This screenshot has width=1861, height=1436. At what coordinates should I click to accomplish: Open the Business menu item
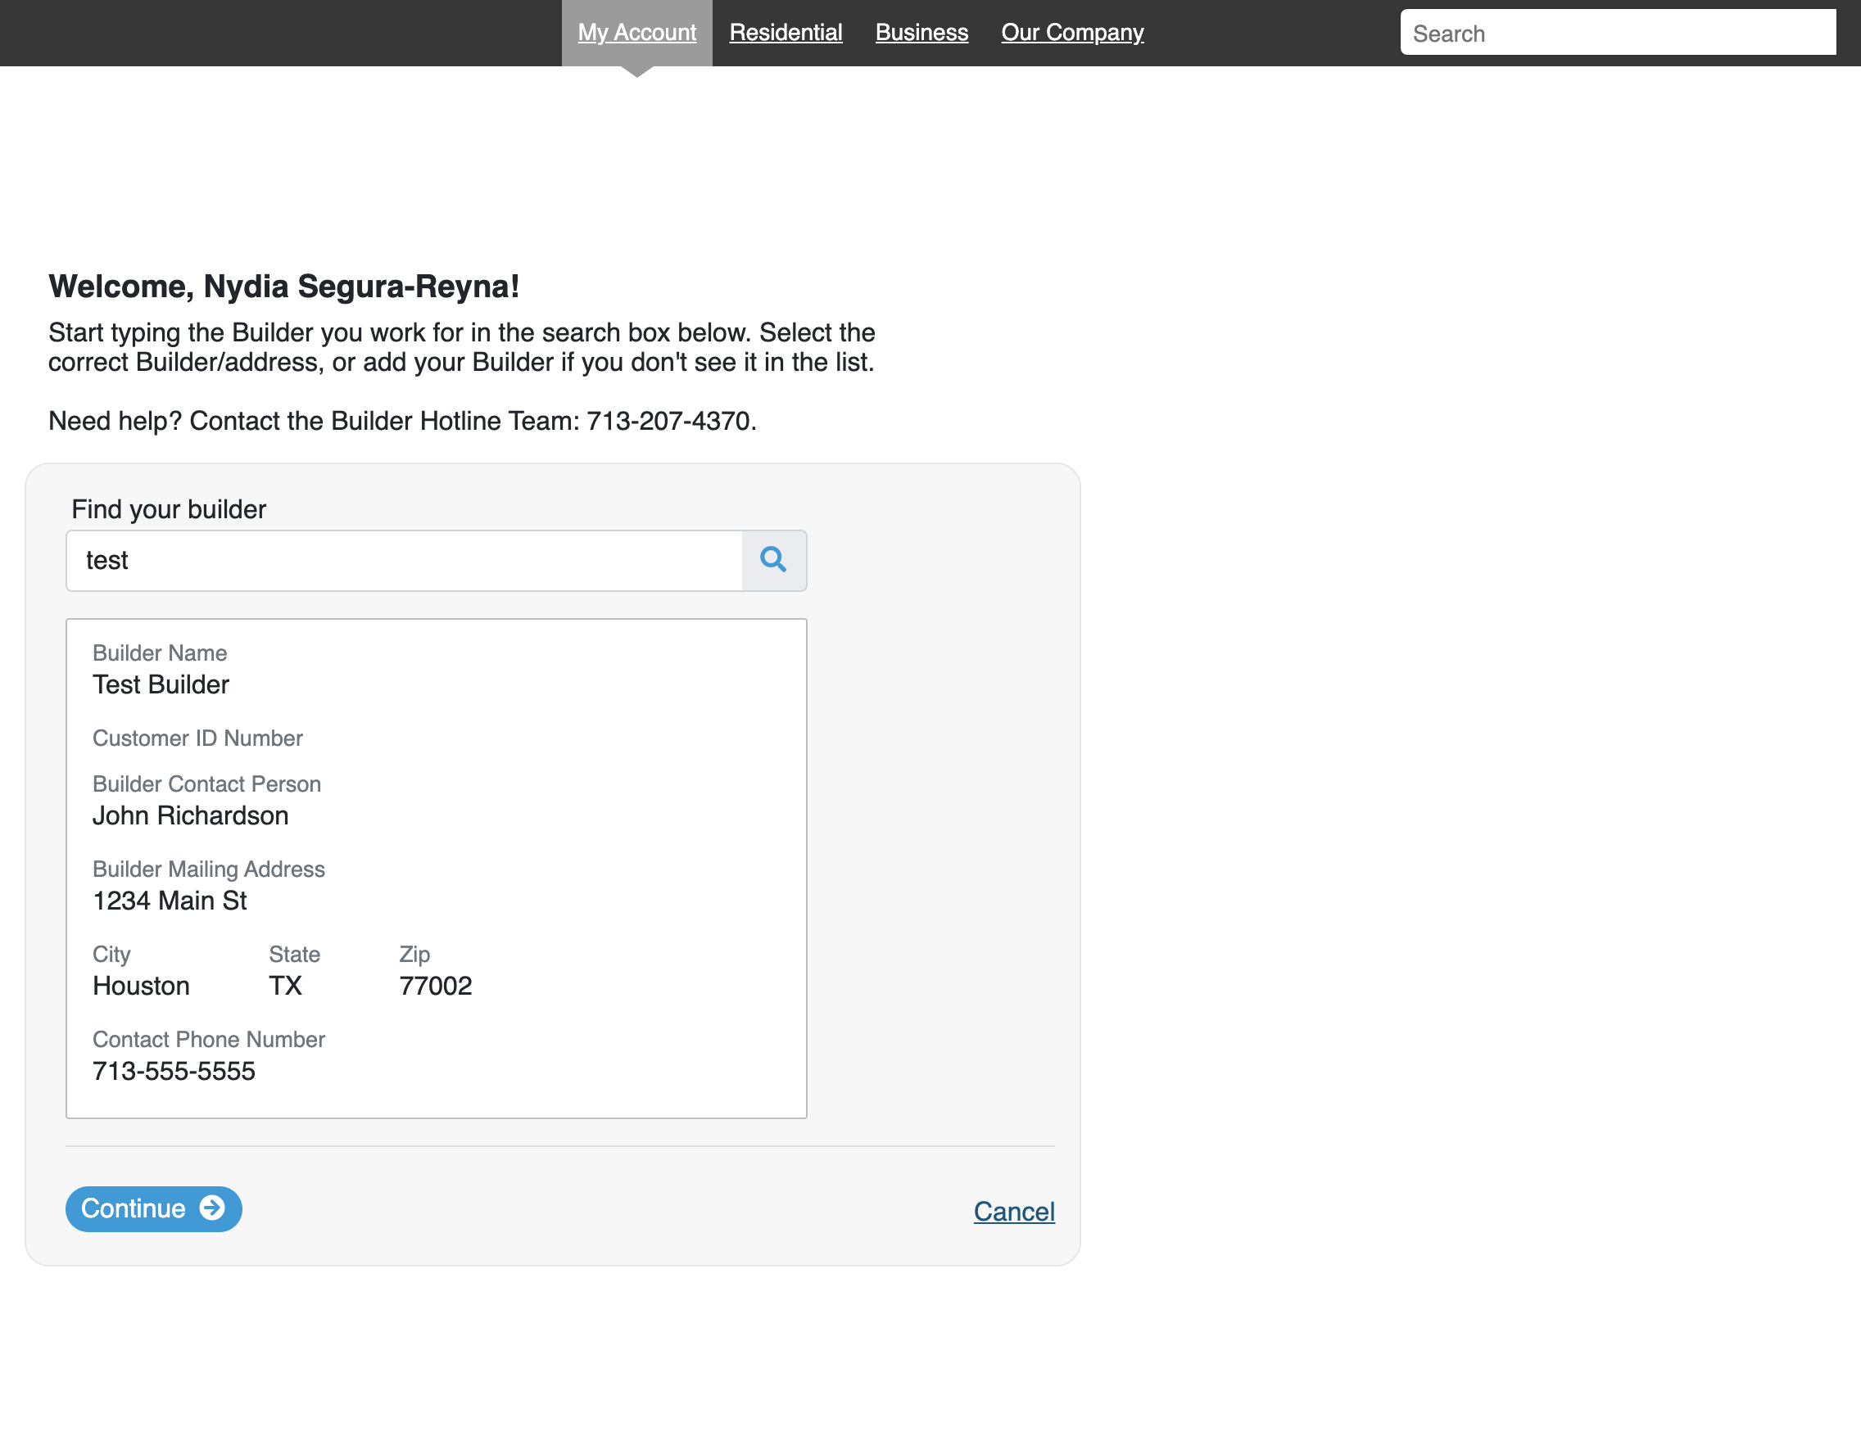click(x=921, y=33)
